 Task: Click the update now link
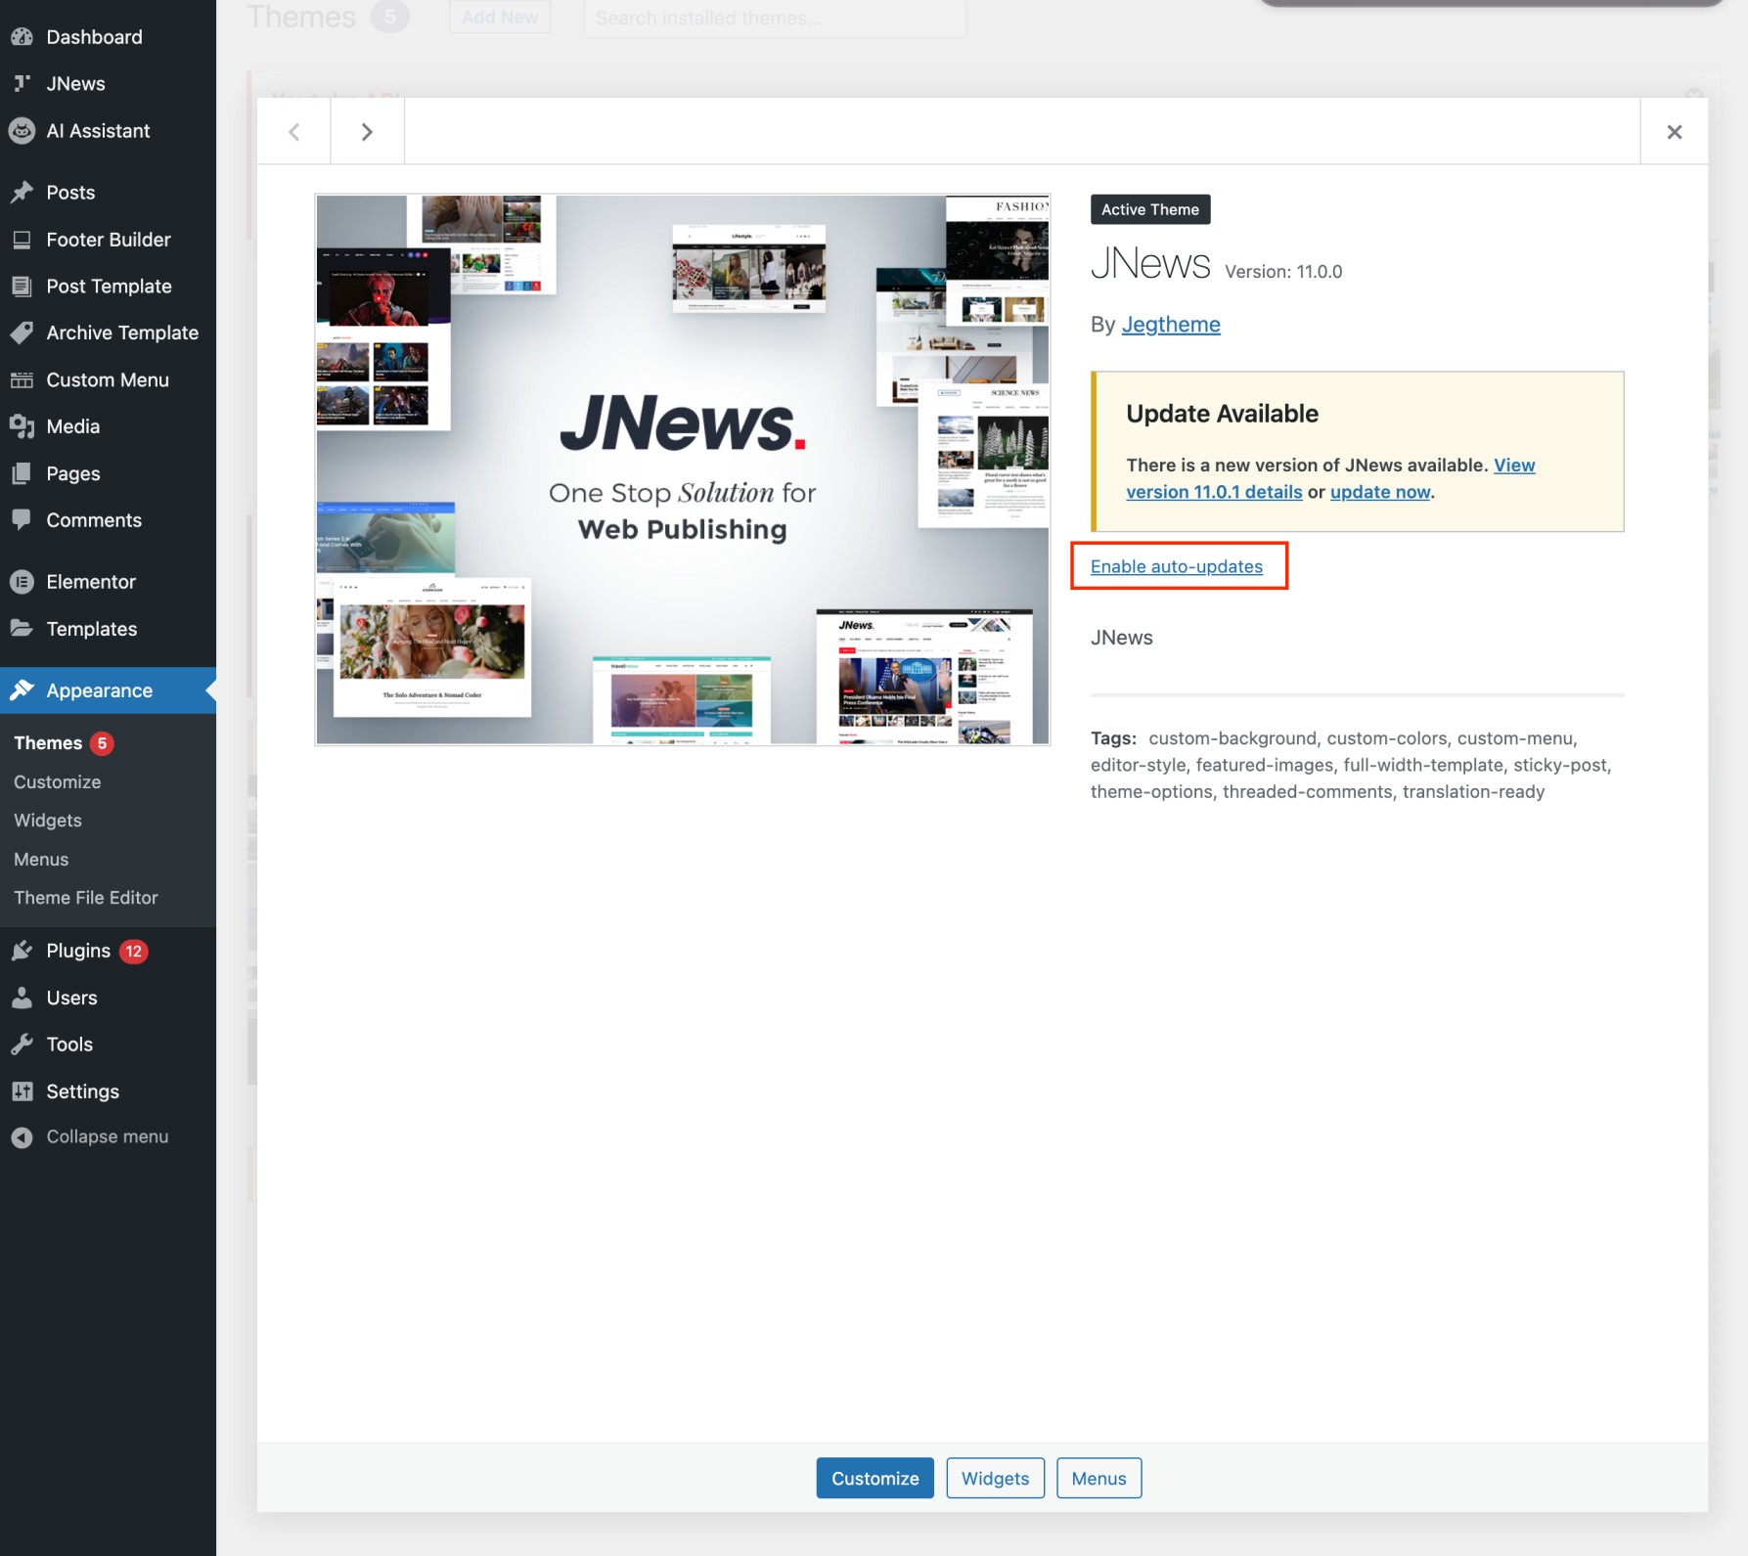click(1379, 492)
